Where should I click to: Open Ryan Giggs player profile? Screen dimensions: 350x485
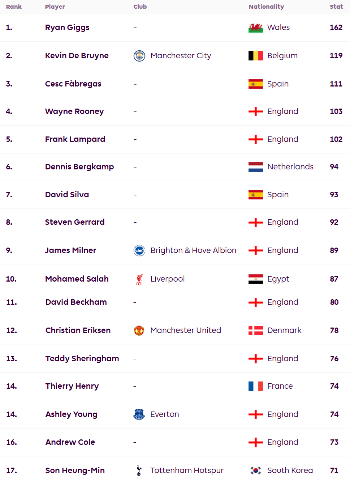click(67, 28)
